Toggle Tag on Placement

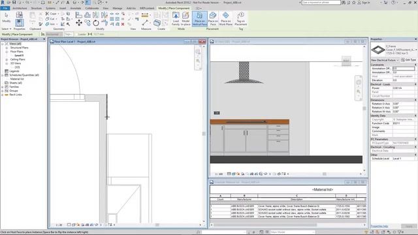[241, 19]
